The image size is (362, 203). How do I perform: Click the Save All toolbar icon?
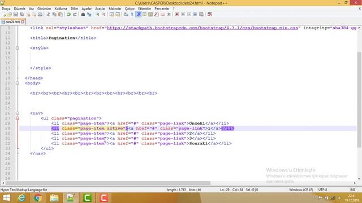point(21,14)
